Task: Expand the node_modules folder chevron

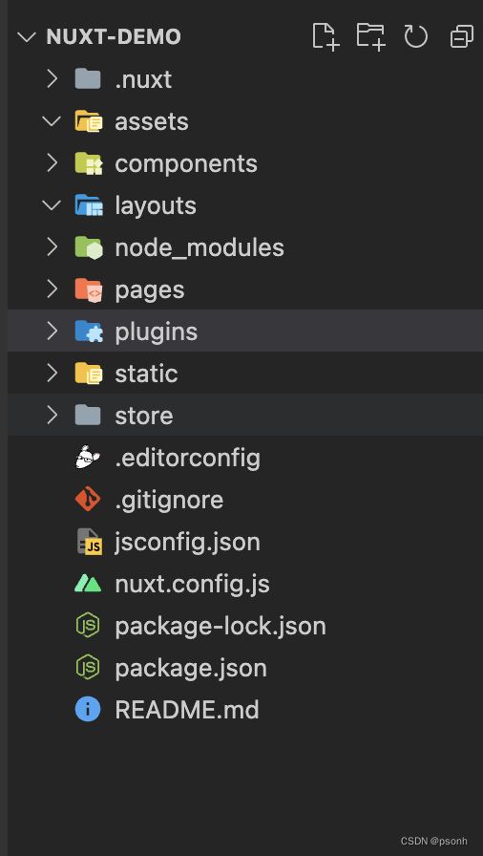Action: click(52, 247)
